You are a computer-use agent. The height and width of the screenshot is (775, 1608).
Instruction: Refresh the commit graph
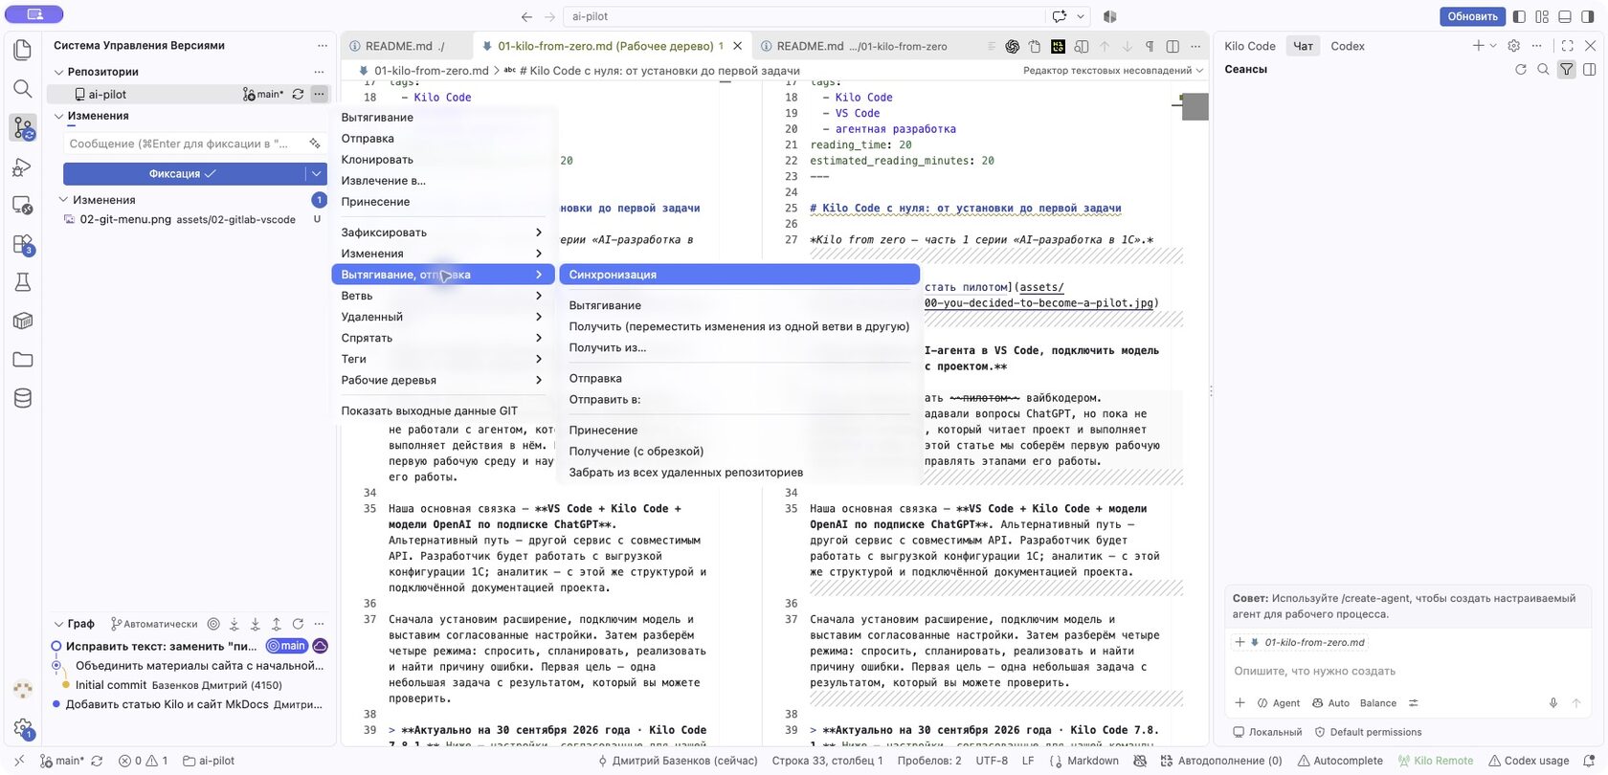pyautogui.click(x=298, y=624)
